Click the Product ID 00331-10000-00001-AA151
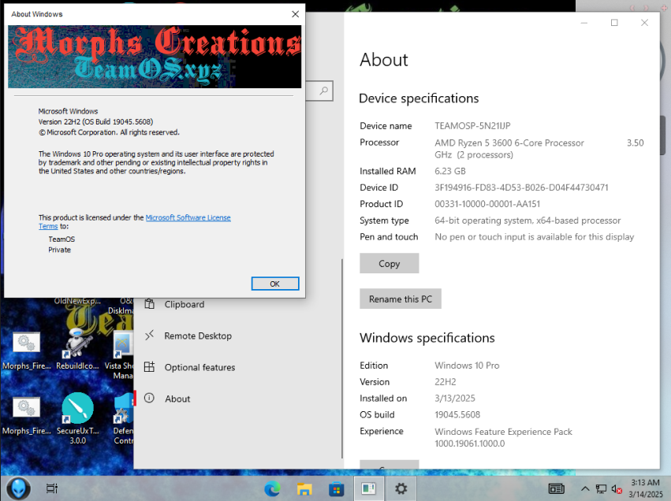The height and width of the screenshot is (501, 671). (x=487, y=204)
